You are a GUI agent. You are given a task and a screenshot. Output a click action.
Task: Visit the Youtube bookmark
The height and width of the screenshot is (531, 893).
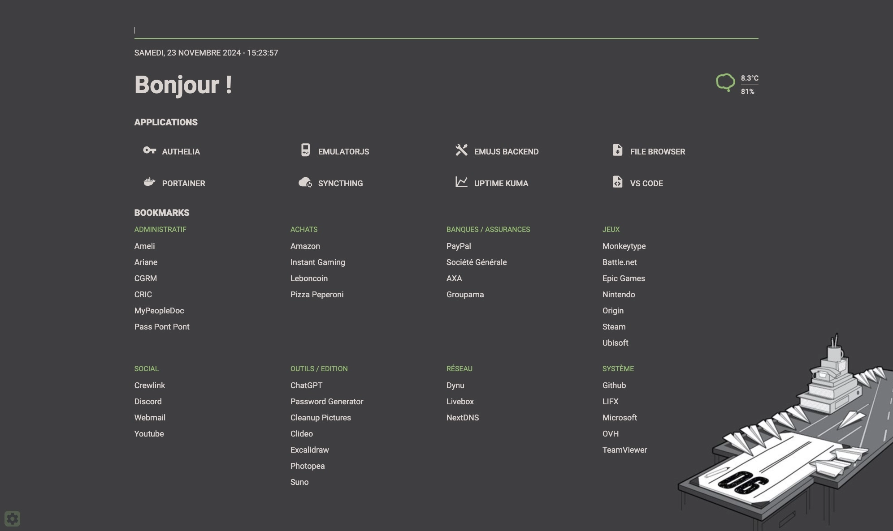coord(149,434)
